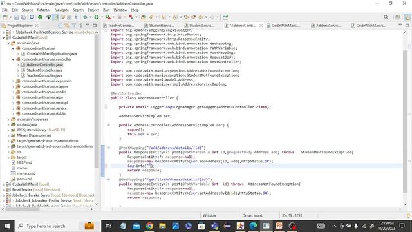This screenshot has width=412, height=232.
Task: Open the Debug configurations dropdown arrow
Action: [x=90, y=17]
